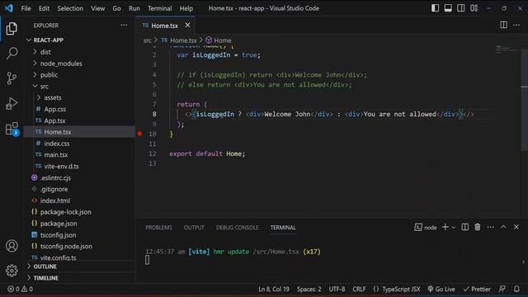Open the File menu
The image size is (528, 297).
pos(26,8)
